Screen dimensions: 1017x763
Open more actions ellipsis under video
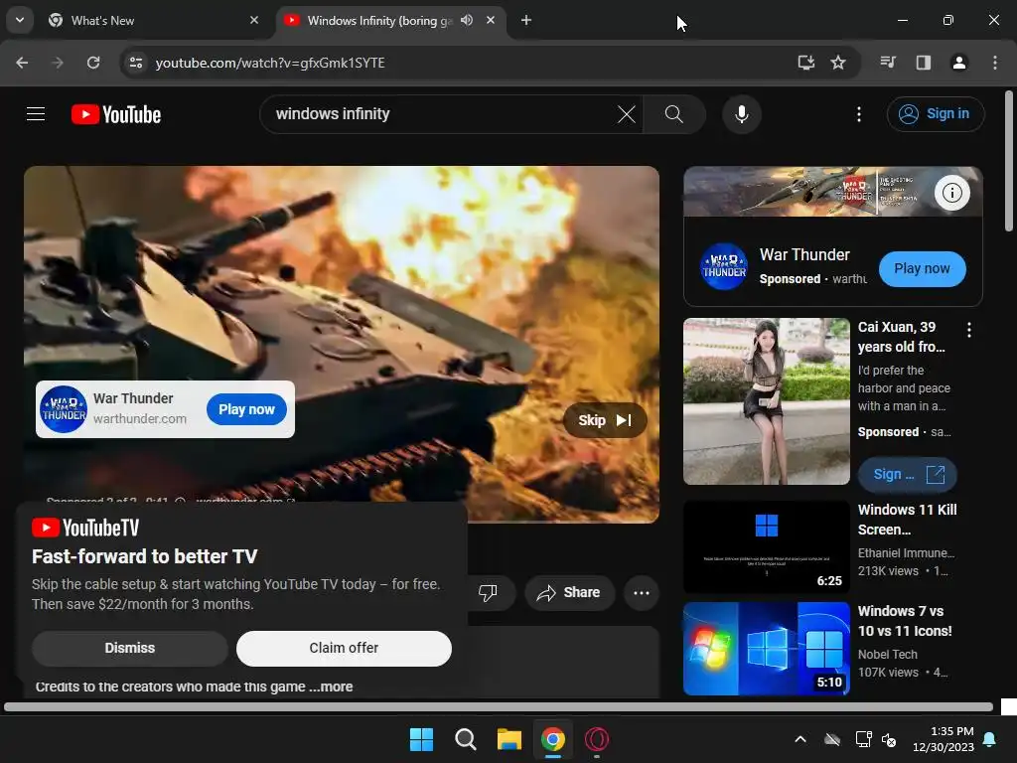[x=642, y=592]
